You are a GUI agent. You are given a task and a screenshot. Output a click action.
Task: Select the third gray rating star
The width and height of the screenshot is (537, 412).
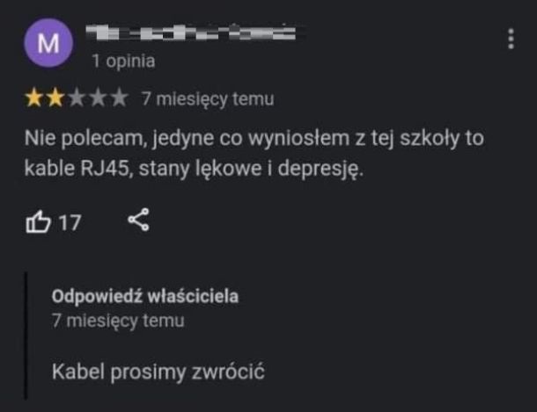point(77,98)
